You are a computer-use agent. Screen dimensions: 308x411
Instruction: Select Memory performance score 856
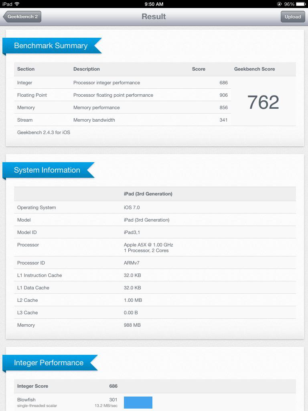(x=223, y=108)
